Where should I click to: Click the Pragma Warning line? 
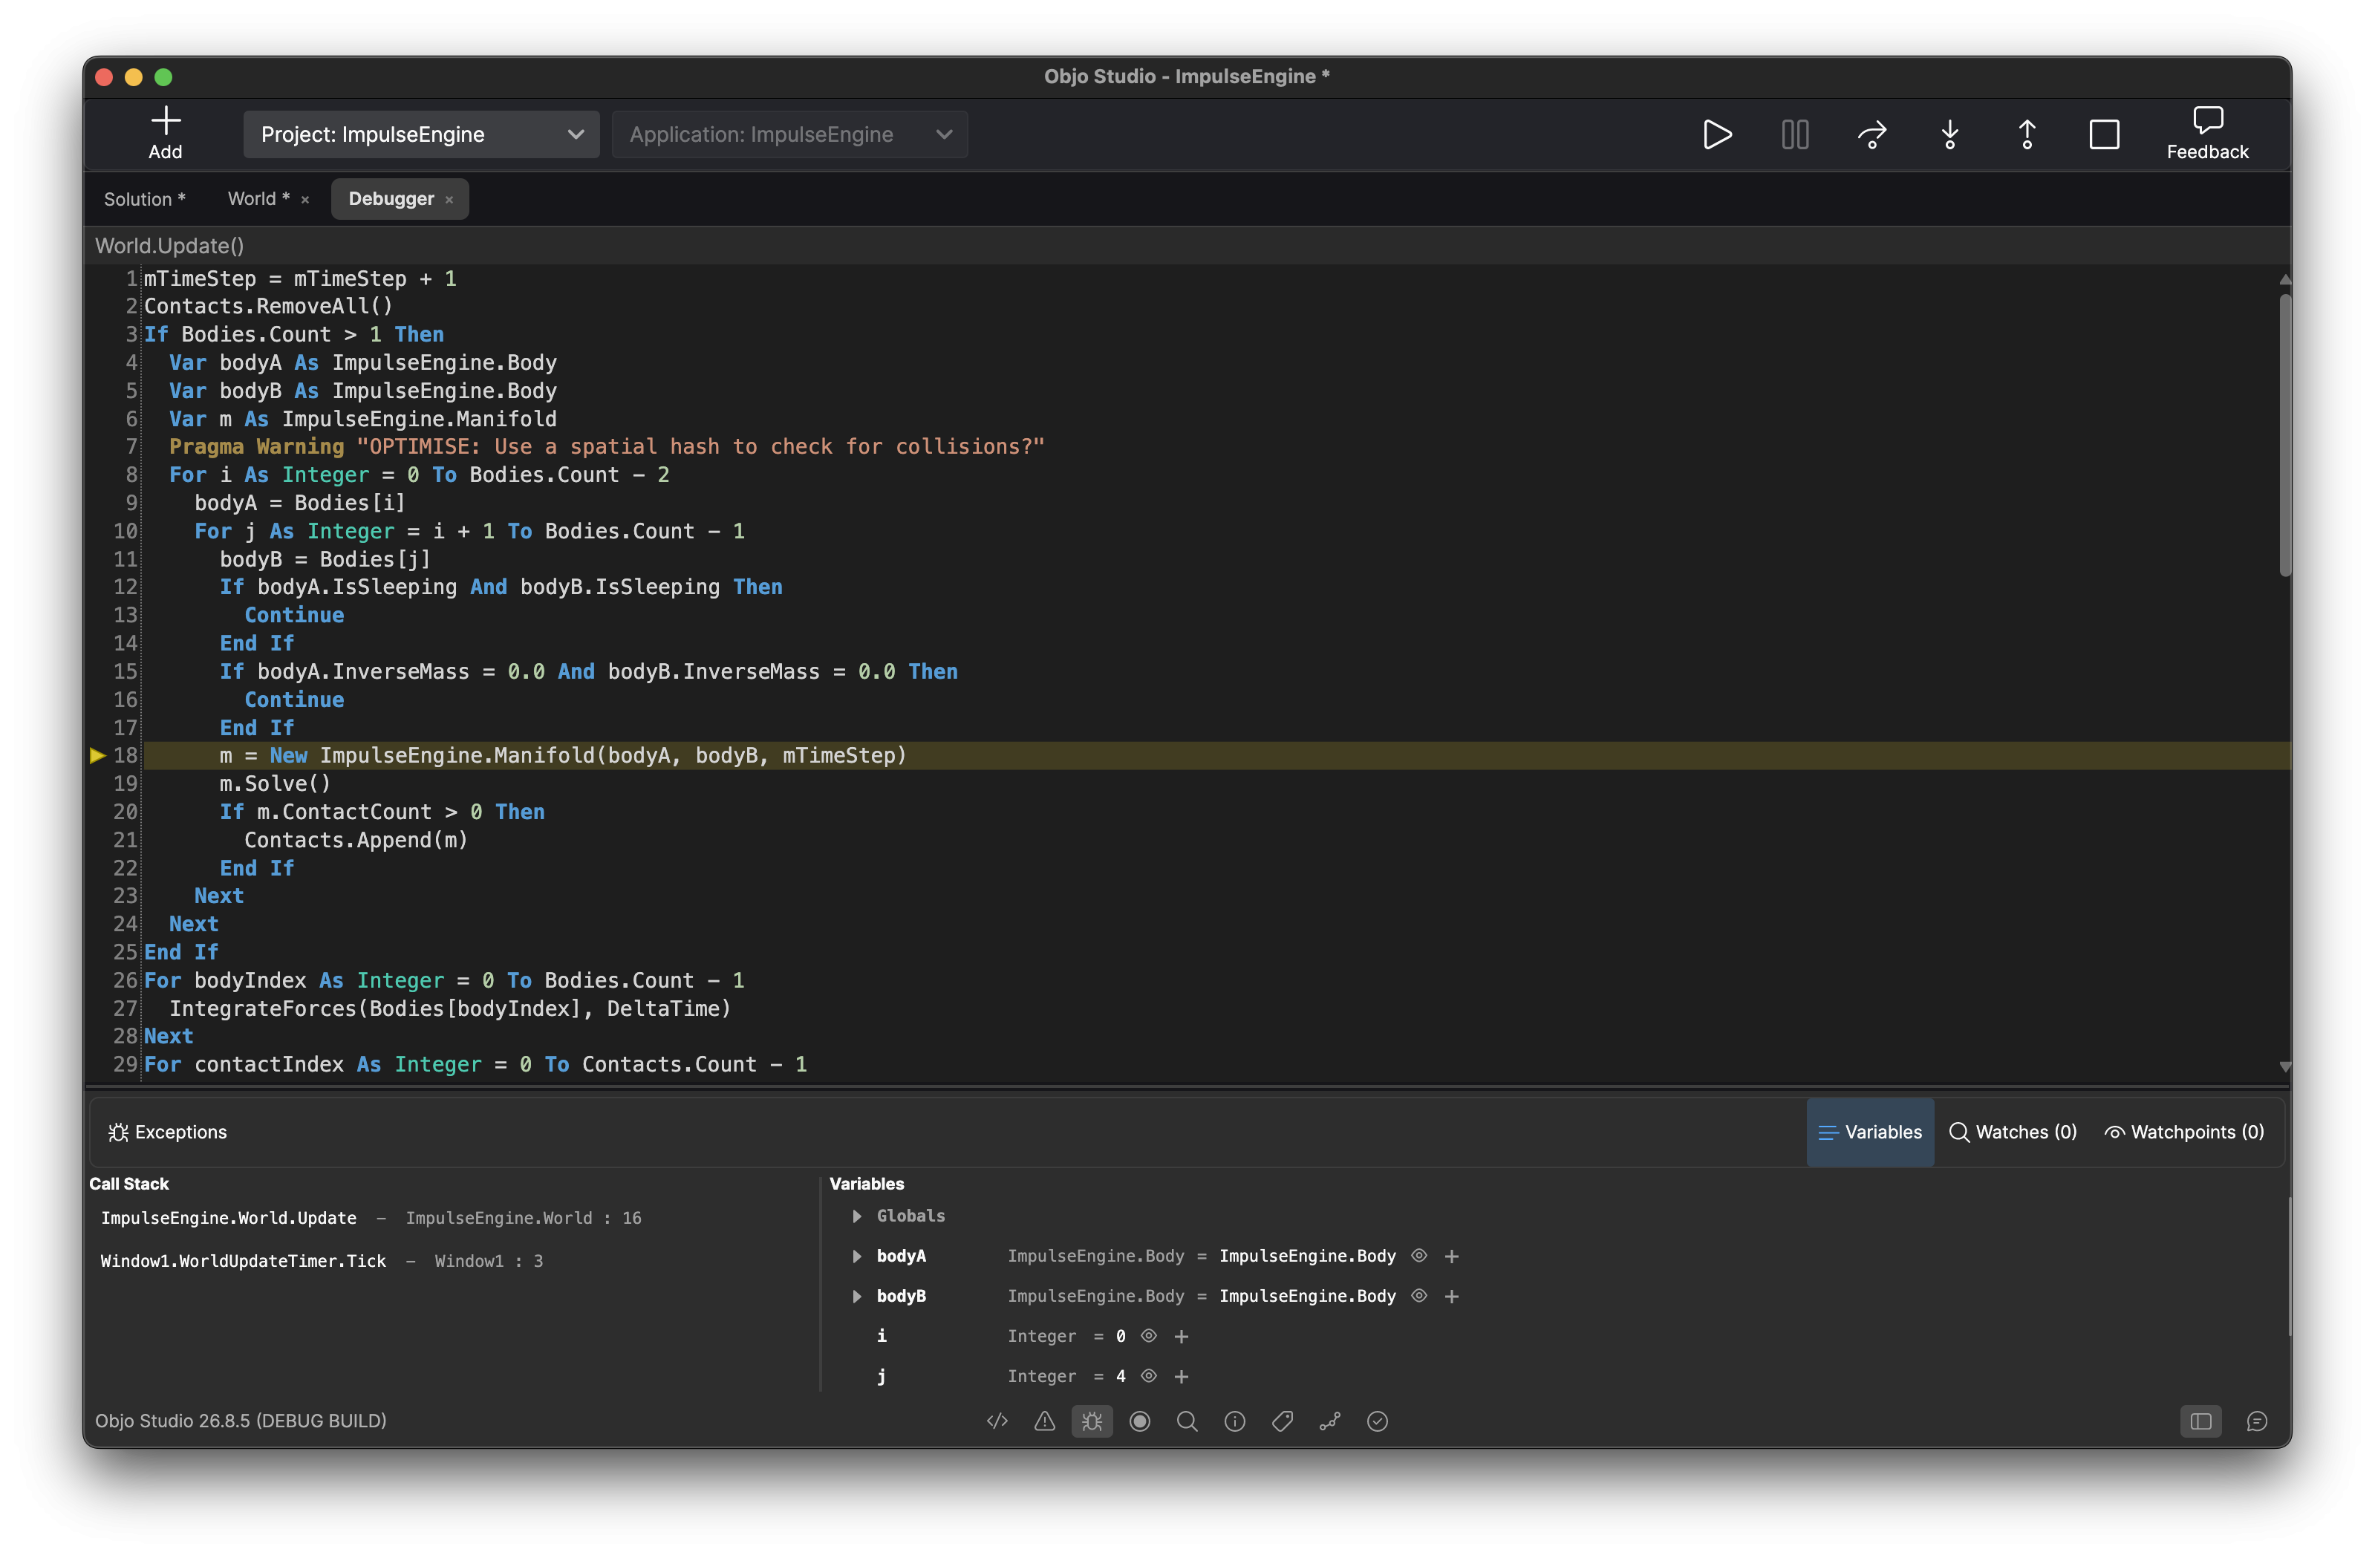point(606,446)
